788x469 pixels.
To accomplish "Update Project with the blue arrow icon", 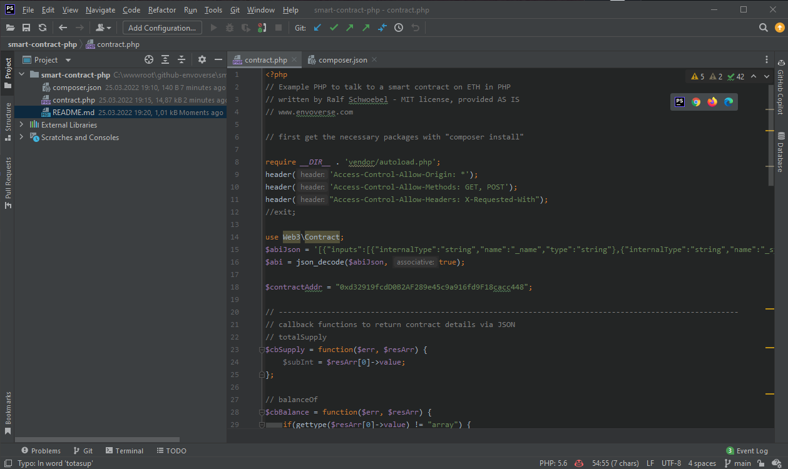I will (x=317, y=28).
